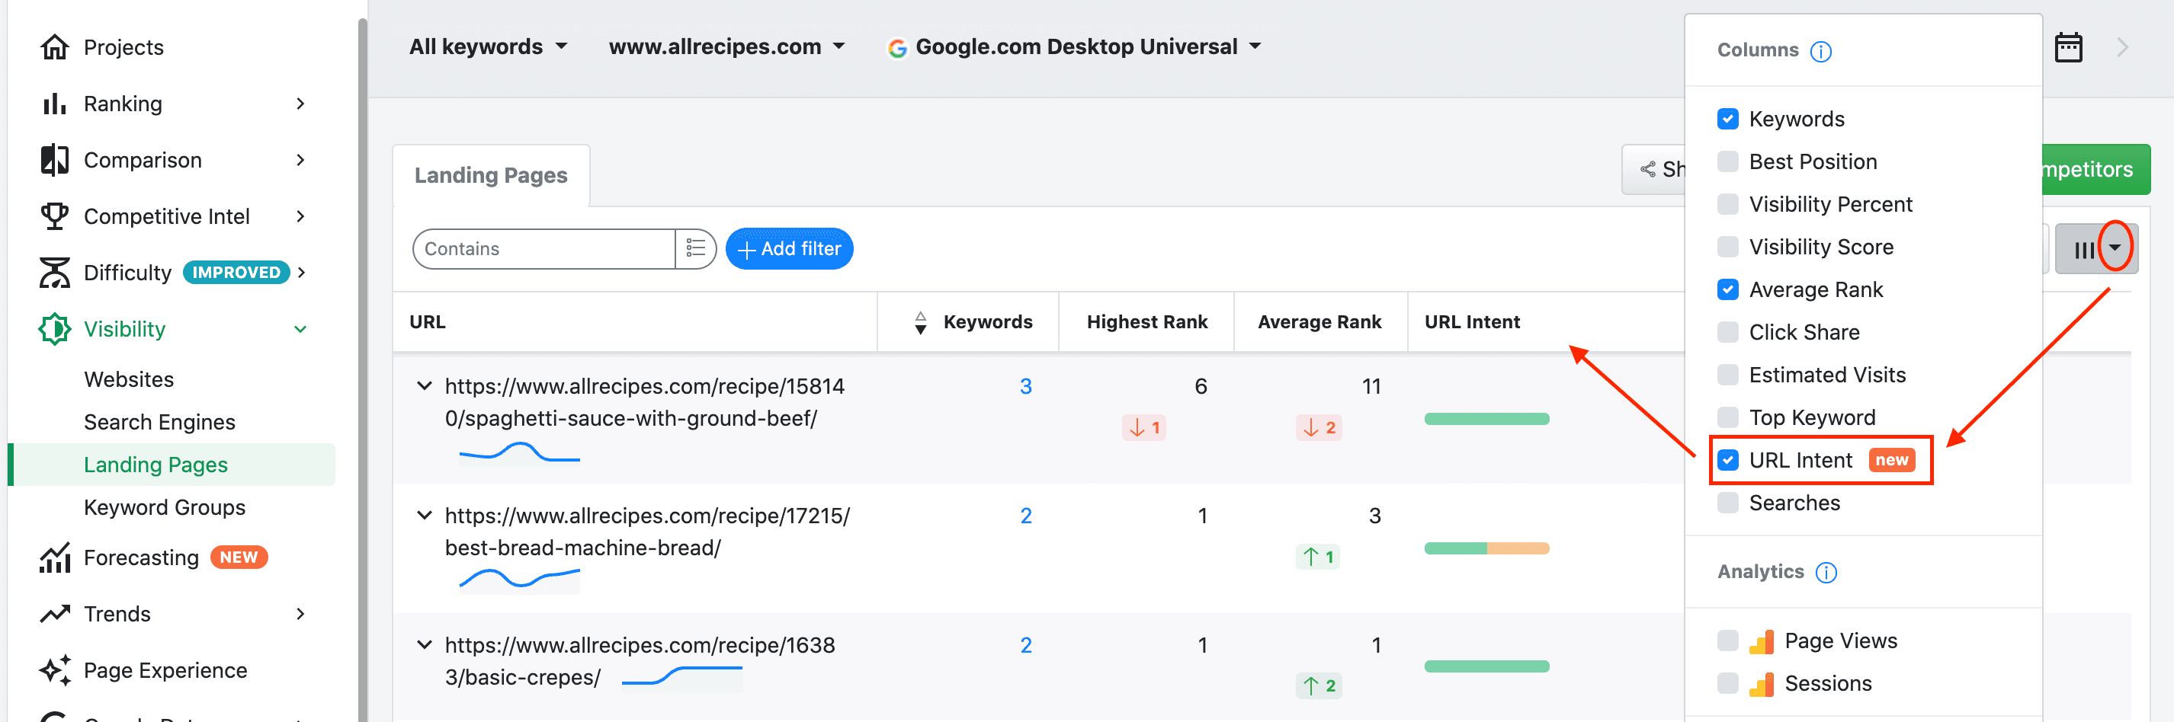
Task: Expand the best-bread-machine-bread URL row
Action: pyautogui.click(x=425, y=516)
